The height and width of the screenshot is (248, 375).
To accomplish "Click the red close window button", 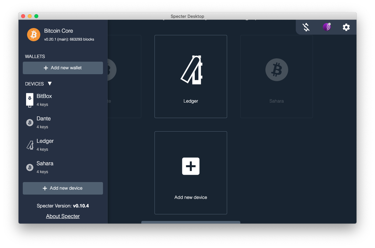I will [23, 16].
